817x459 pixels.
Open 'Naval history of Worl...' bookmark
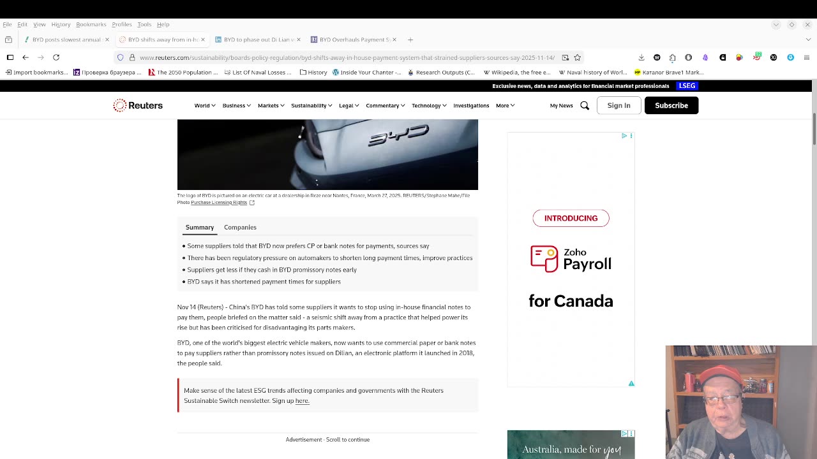click(x=592, y=72)
